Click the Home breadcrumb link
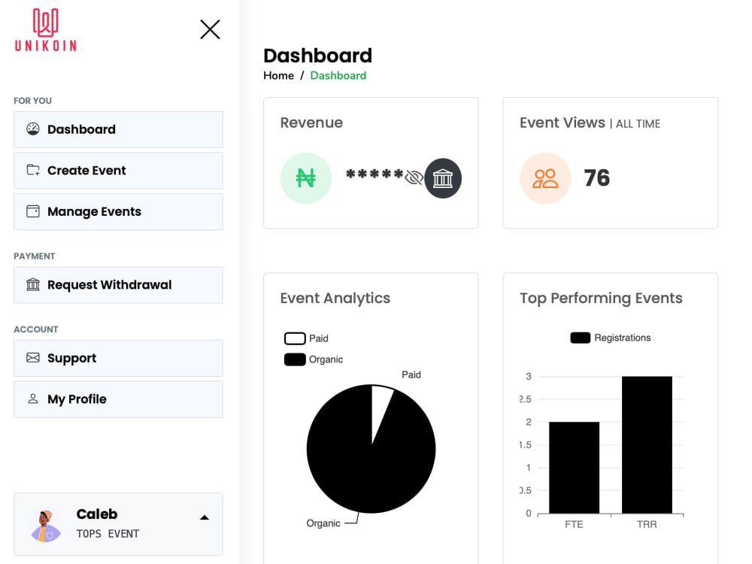752x564 pixels. tap(279, 76)
